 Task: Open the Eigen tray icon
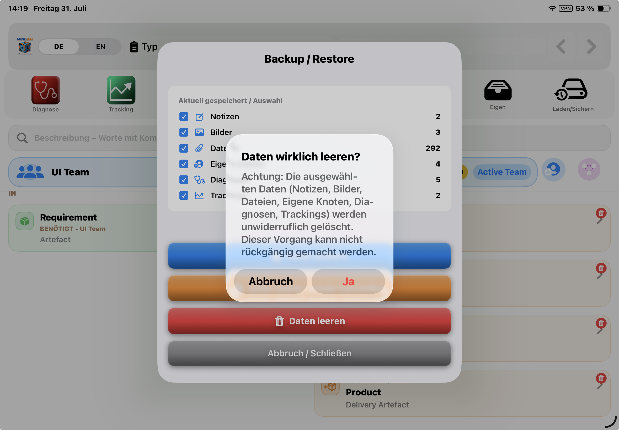[x=498, y=90]
